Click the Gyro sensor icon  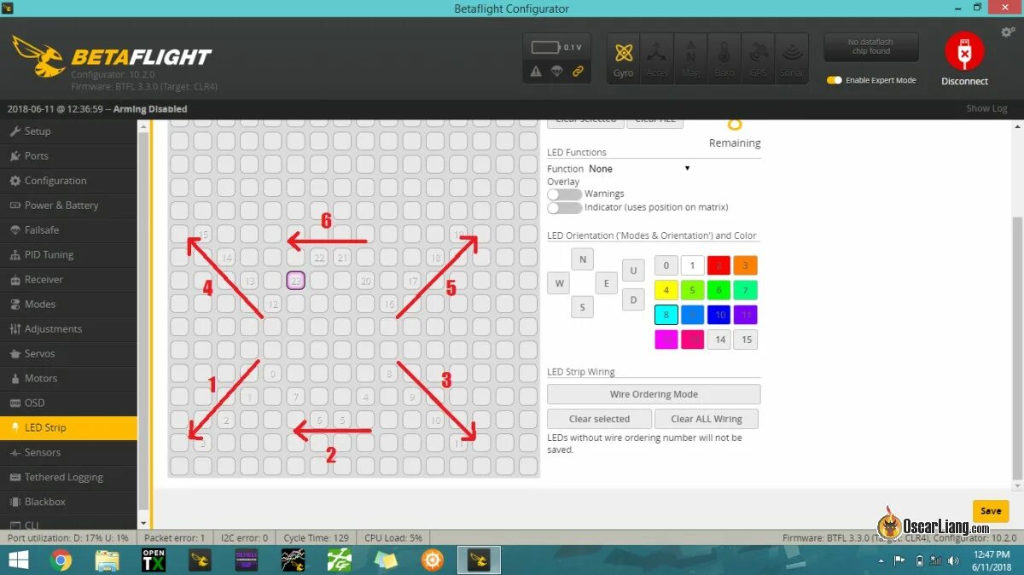[x=624, y=58]
